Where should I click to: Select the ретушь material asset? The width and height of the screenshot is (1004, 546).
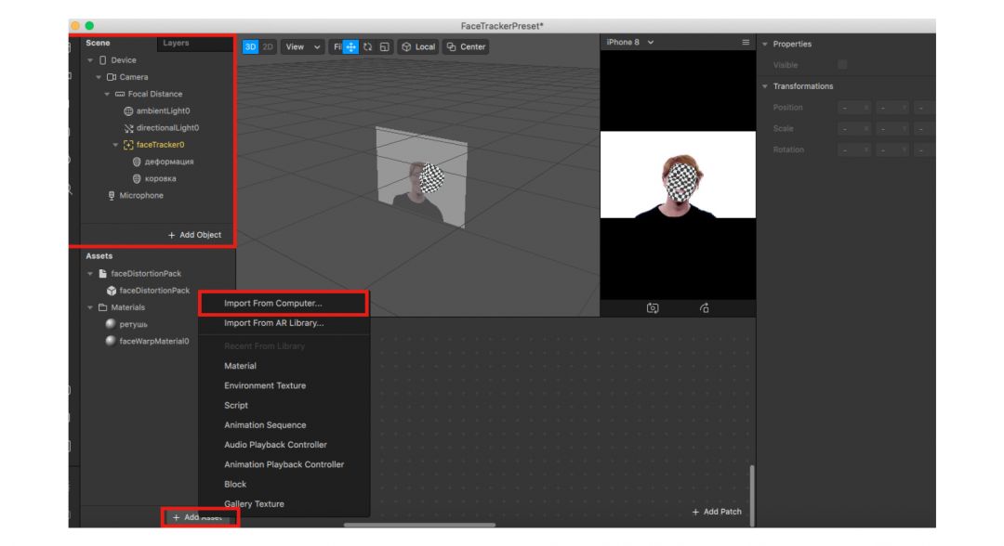click(x=133, y=324)
